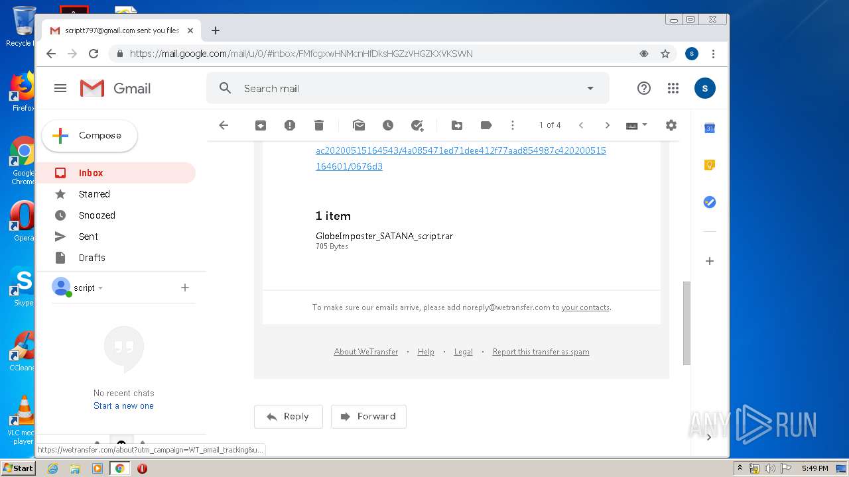Click tracking protection eye icon in address bar
This screenshot has height=477, width=849.
tap(643, 54)
